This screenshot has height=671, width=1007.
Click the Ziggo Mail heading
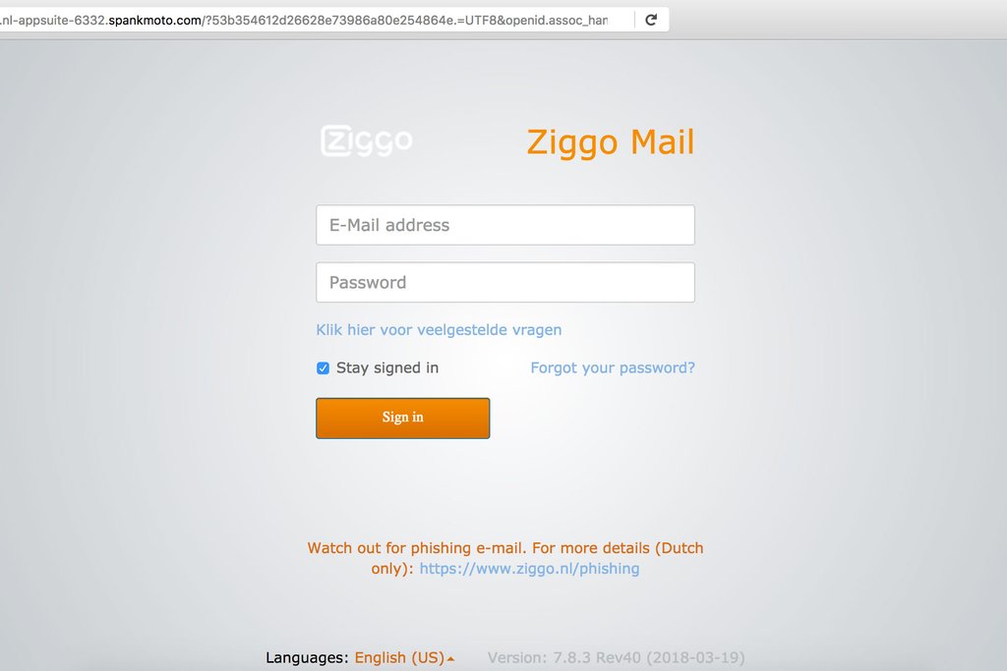pos(611,141)
